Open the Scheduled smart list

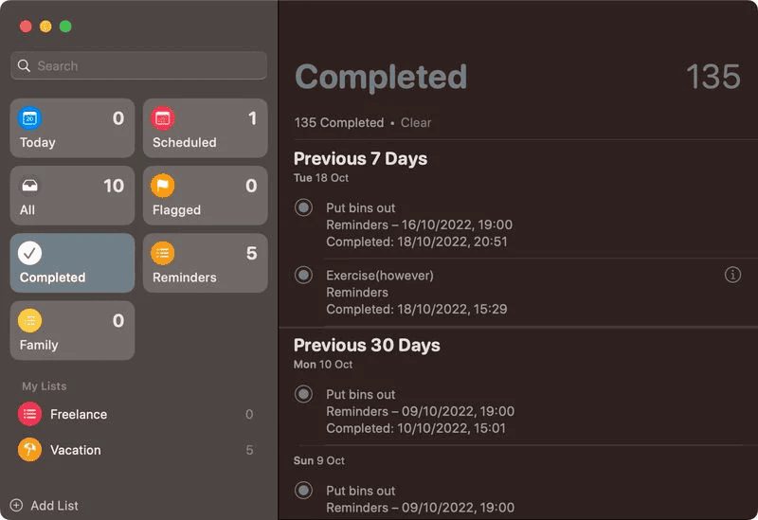click(205, 129)
